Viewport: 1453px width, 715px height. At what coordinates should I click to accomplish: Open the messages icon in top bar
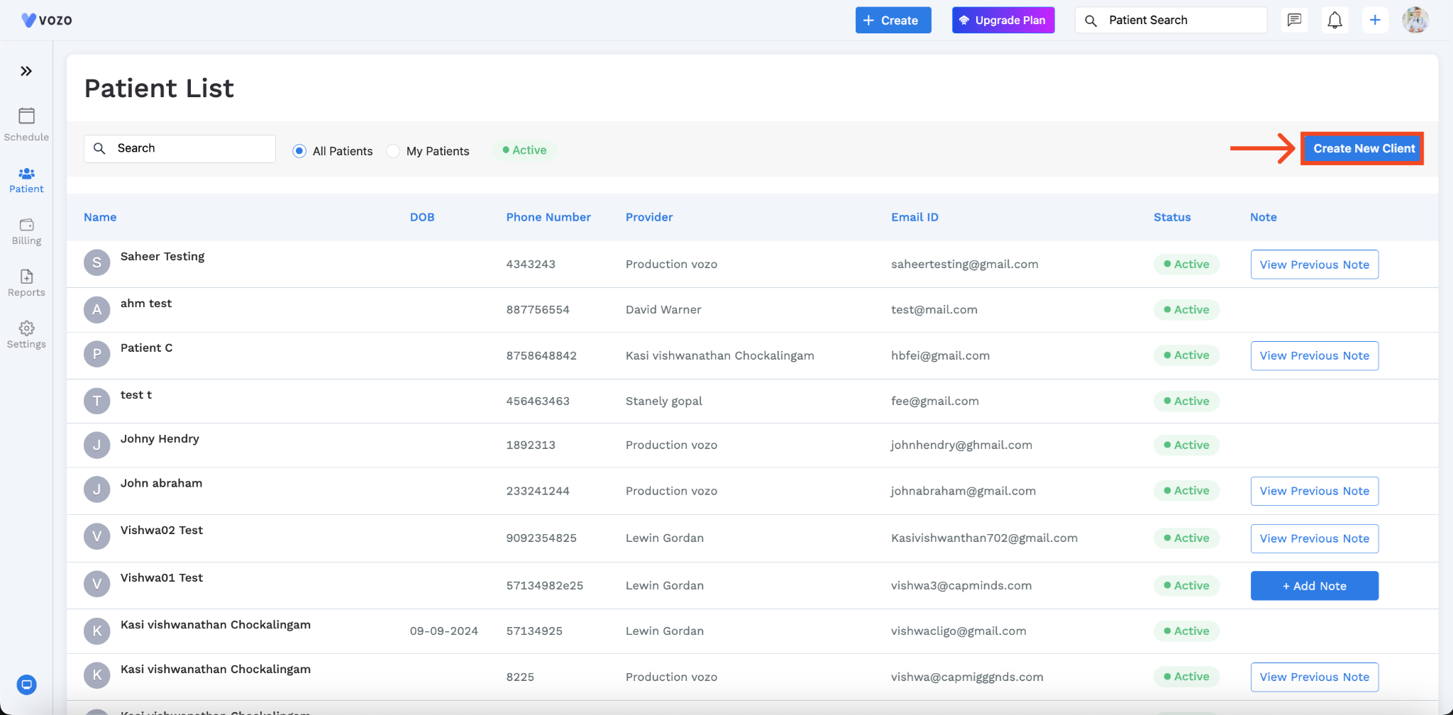[x=1295, y=20]
